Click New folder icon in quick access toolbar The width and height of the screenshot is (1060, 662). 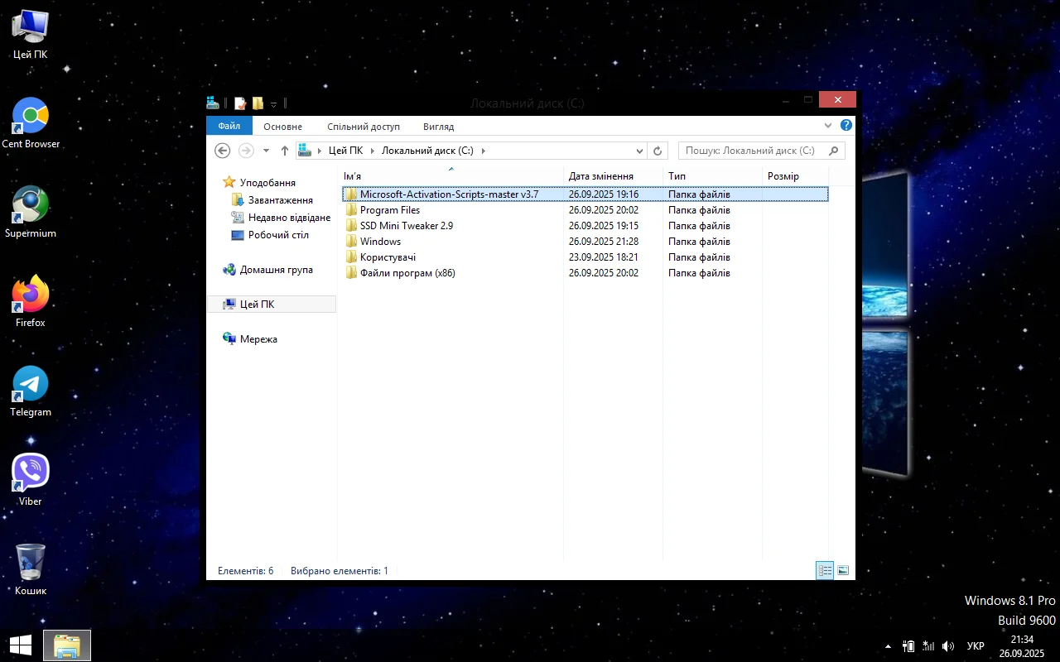(258, 103)
